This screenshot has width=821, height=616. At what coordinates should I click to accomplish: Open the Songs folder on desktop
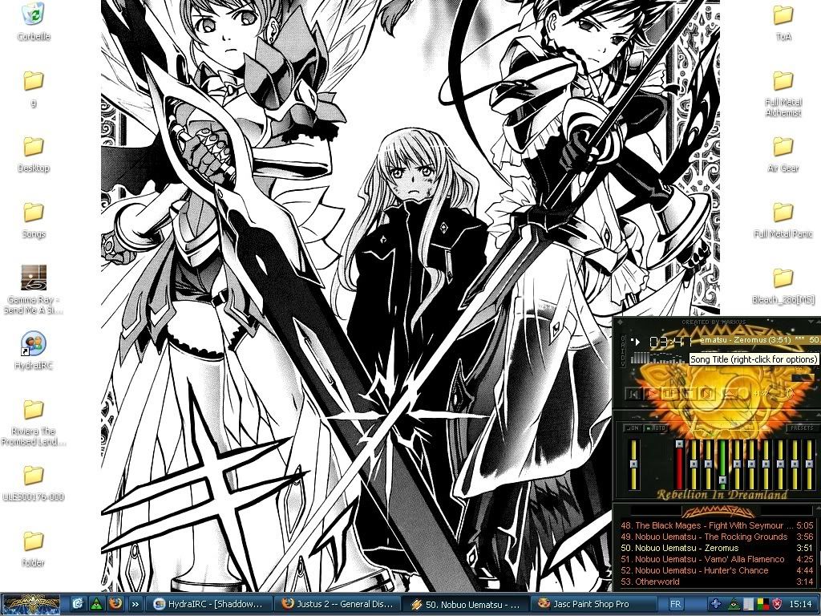click(x=33, y=220)
